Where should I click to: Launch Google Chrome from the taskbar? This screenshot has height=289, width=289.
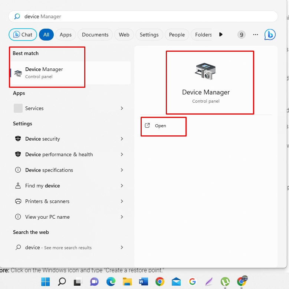(160, 282)
